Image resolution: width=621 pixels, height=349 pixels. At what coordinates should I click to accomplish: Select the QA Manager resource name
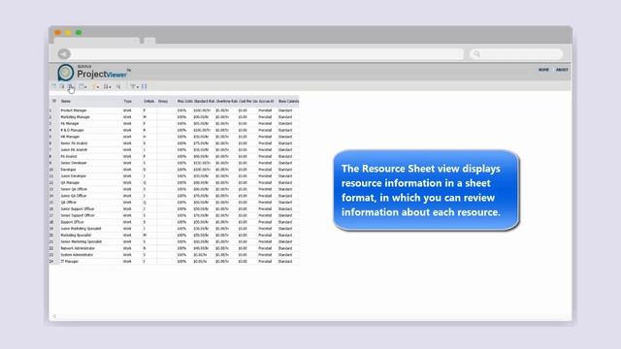pos(70,183)
